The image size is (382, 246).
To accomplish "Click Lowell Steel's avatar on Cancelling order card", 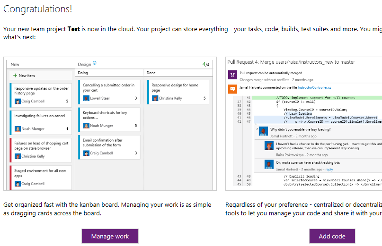I will [x=86, y=98].
